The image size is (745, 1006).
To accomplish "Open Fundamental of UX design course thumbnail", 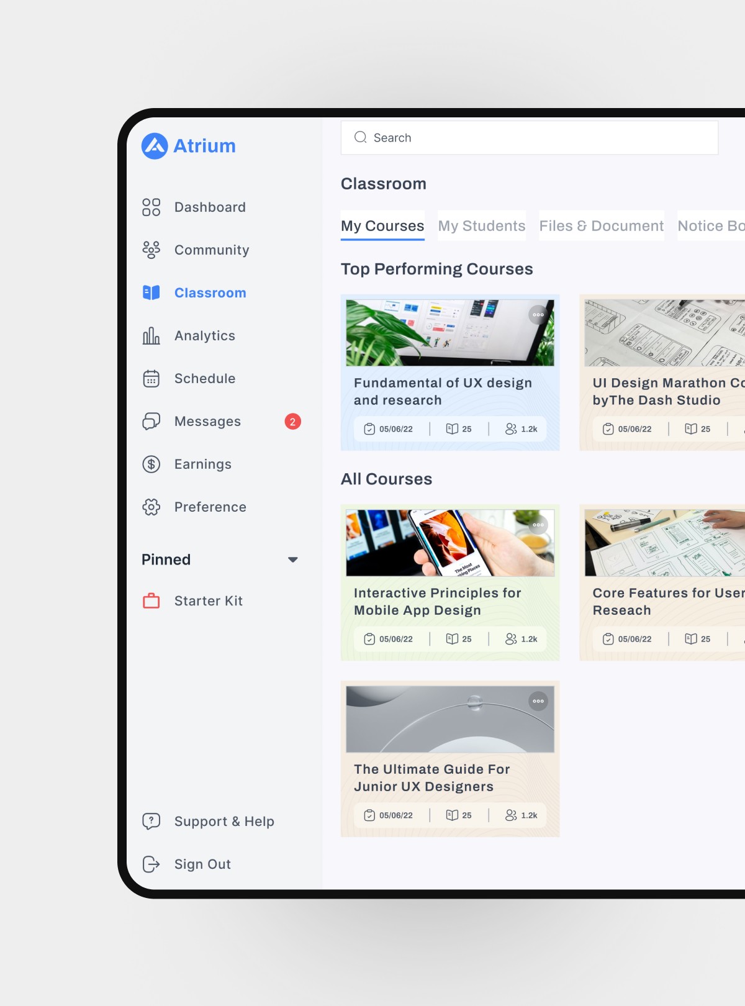I will pyautogui.click(x=450, y=333).
